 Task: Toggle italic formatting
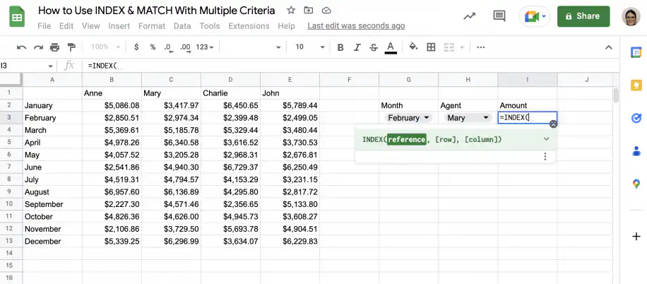tap(357, 47)
